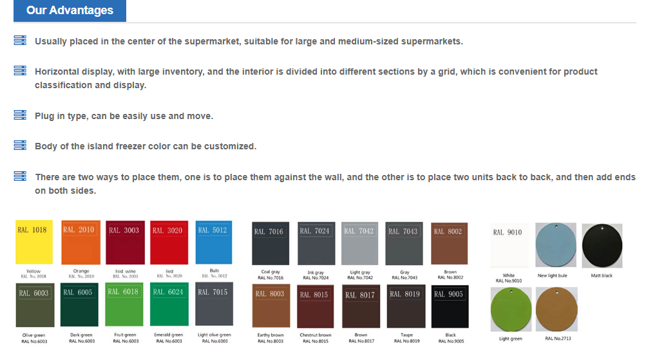Pick the RAL 8003 earthy brown swatch

coord(270,306)
